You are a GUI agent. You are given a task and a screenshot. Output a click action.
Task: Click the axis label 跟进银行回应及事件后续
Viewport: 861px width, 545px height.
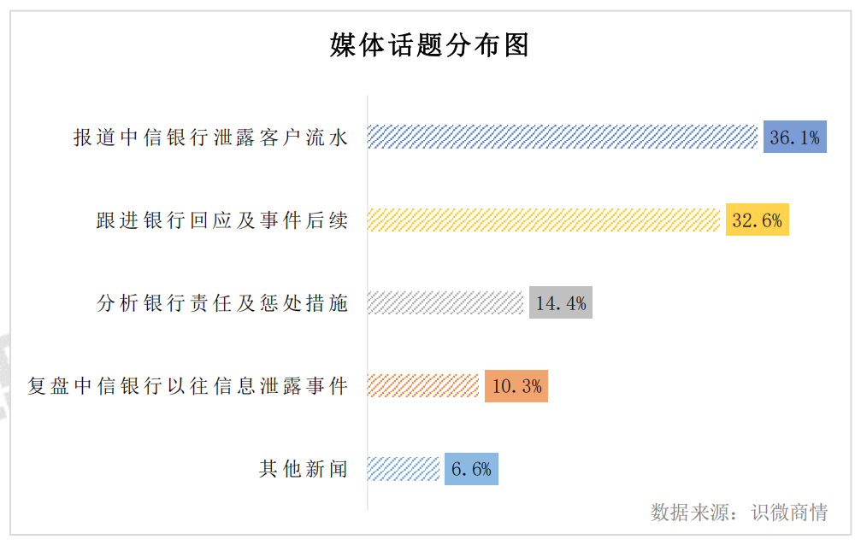pos(222,220)
